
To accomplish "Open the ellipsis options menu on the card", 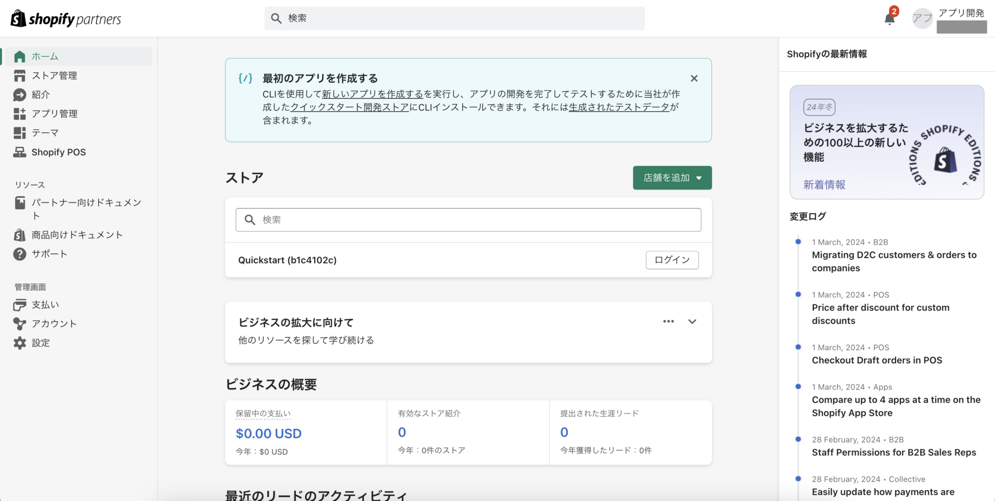I will tap(669, 321).
